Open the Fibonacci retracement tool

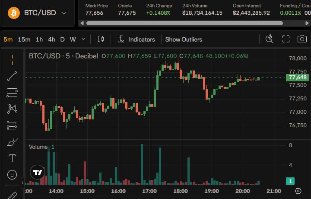(12, 93)
